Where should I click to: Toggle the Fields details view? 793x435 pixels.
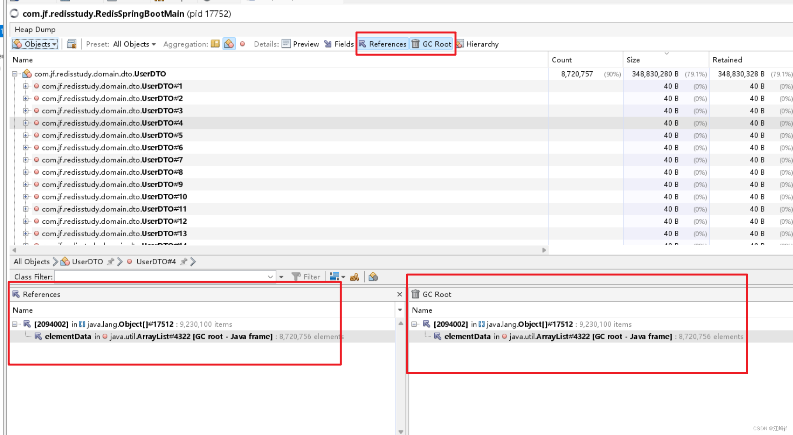pyautogui.click(x=339, y=44)
